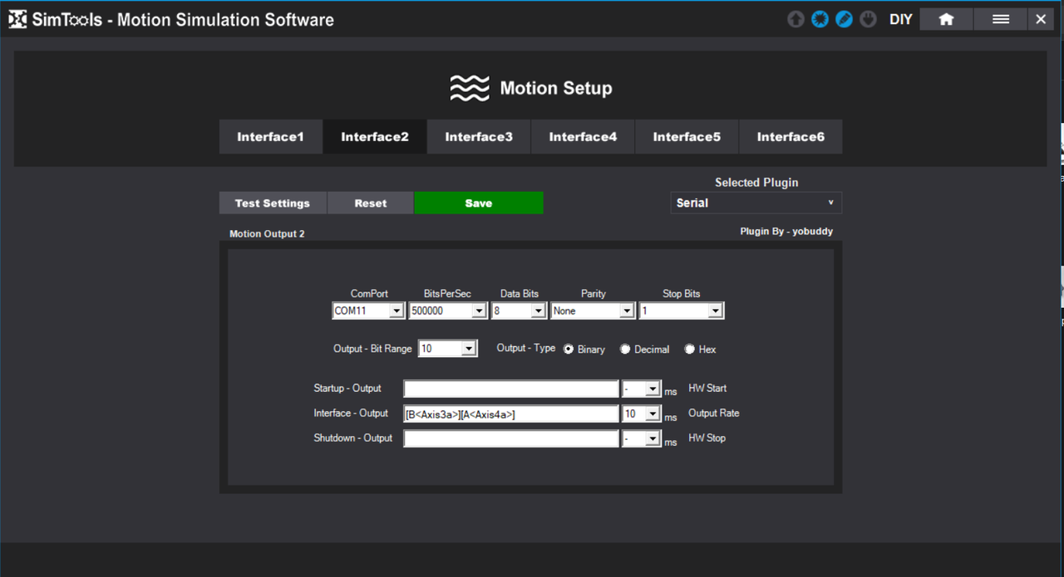
Task: Close the SimTools window
Action: (x=1041, y=19)
